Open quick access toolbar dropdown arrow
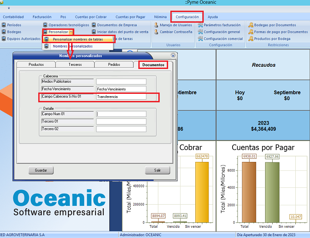This screenshot has height=238, width=310. [x=9, y=8]
